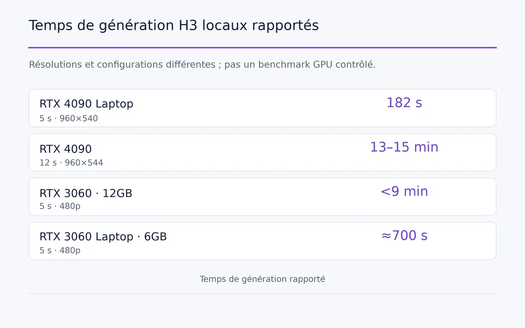Click the heading 'Temps de génération H3 locaux rapportés'
This screenshot has width=525, height=328.
coord(173,26)
